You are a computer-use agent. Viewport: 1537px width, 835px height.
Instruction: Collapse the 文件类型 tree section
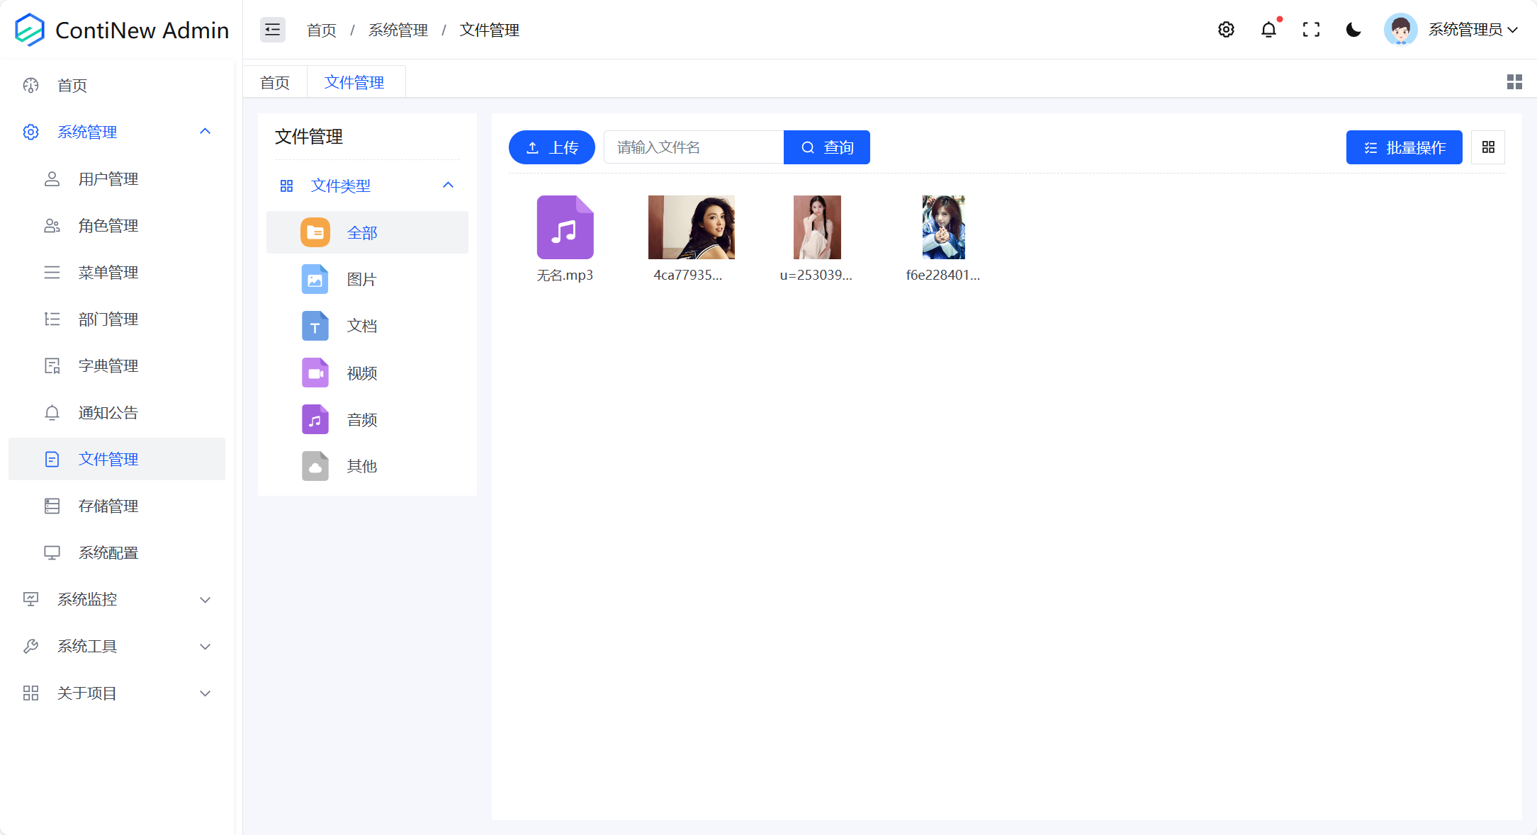(x=448, y=185)
